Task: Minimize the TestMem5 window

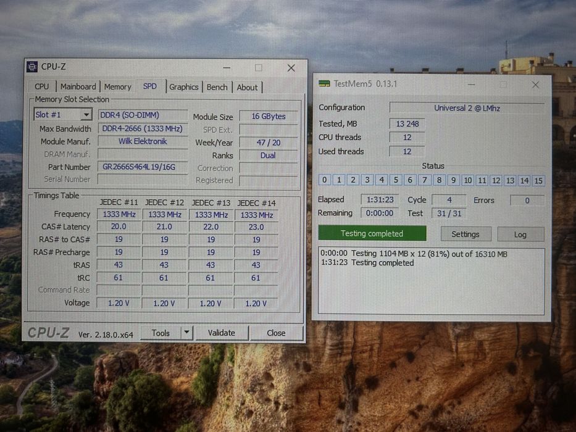Action: point(472,85)
